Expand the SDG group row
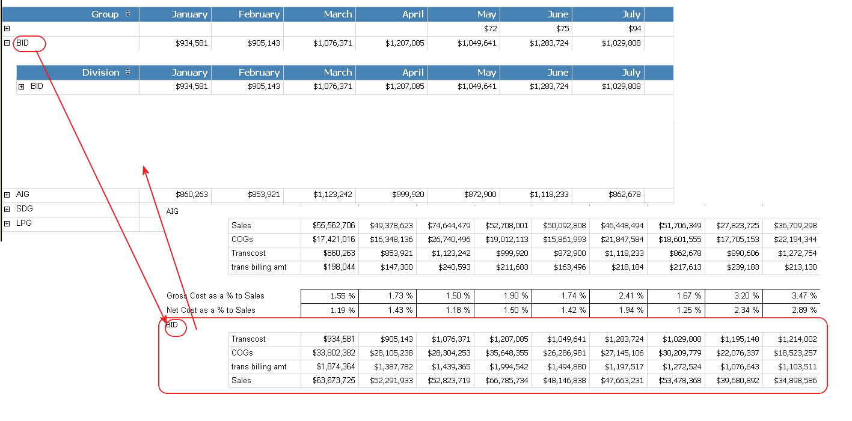852x421 pixels. [x=7, y=208]
